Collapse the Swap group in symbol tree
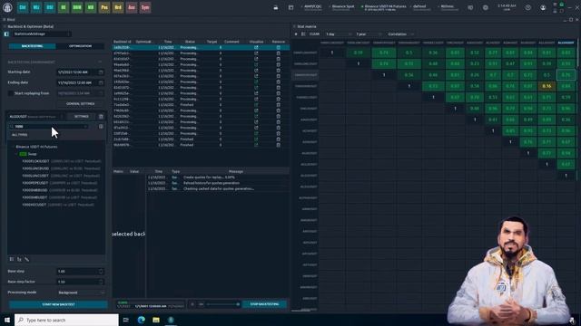 point(16,154)
